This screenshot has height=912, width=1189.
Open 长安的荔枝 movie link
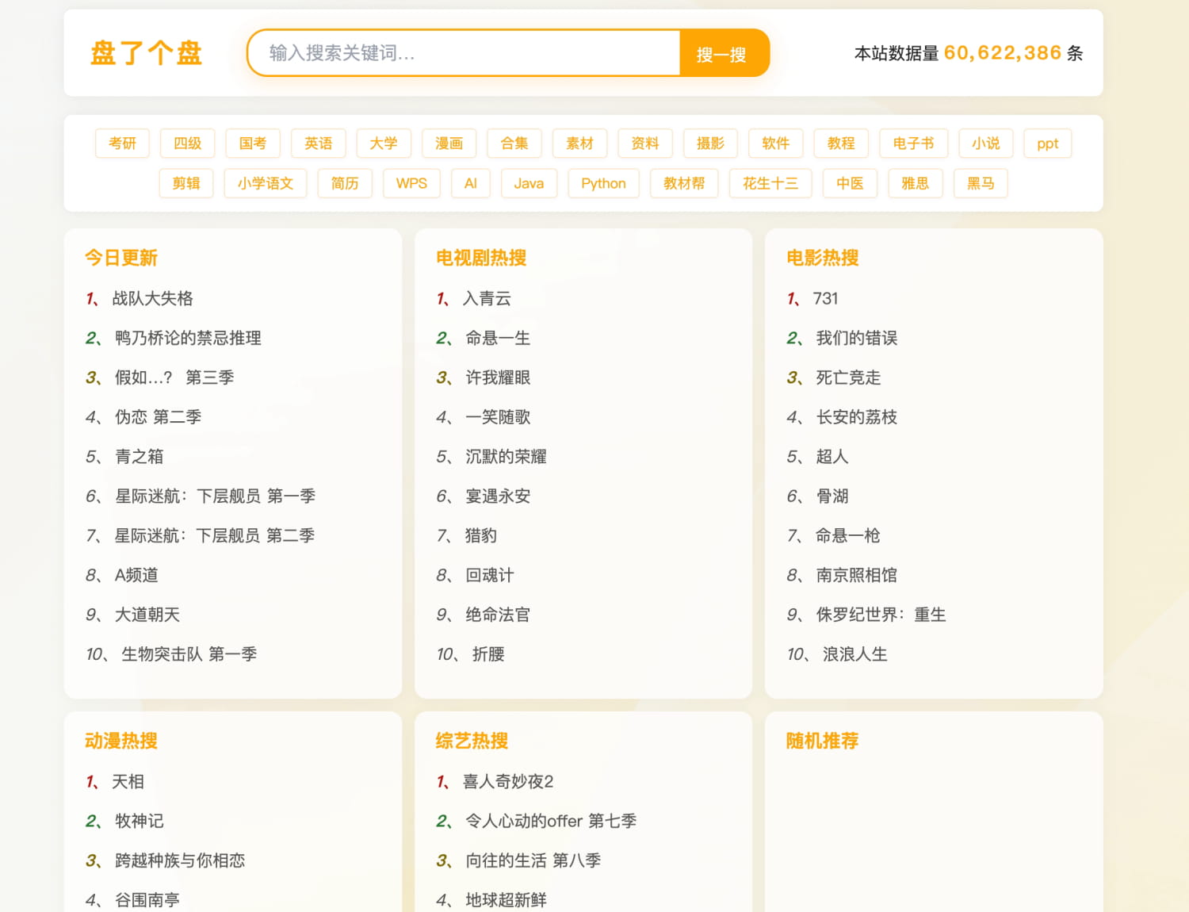coord(856,417)
